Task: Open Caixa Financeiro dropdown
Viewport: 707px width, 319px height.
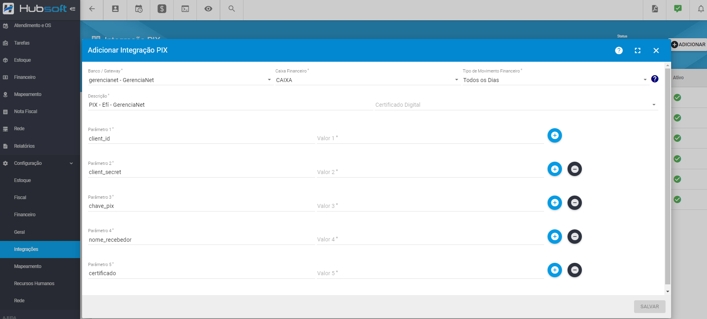Action: [367, 80]
